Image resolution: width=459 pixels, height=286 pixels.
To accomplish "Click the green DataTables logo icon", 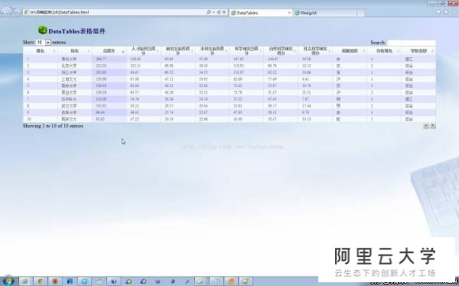I will pyautogui.click(x=43, y=30).
